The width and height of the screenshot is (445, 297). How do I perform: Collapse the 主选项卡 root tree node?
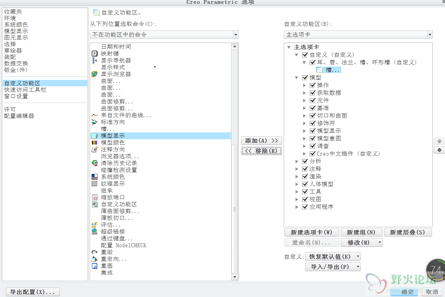pos(289,47)
